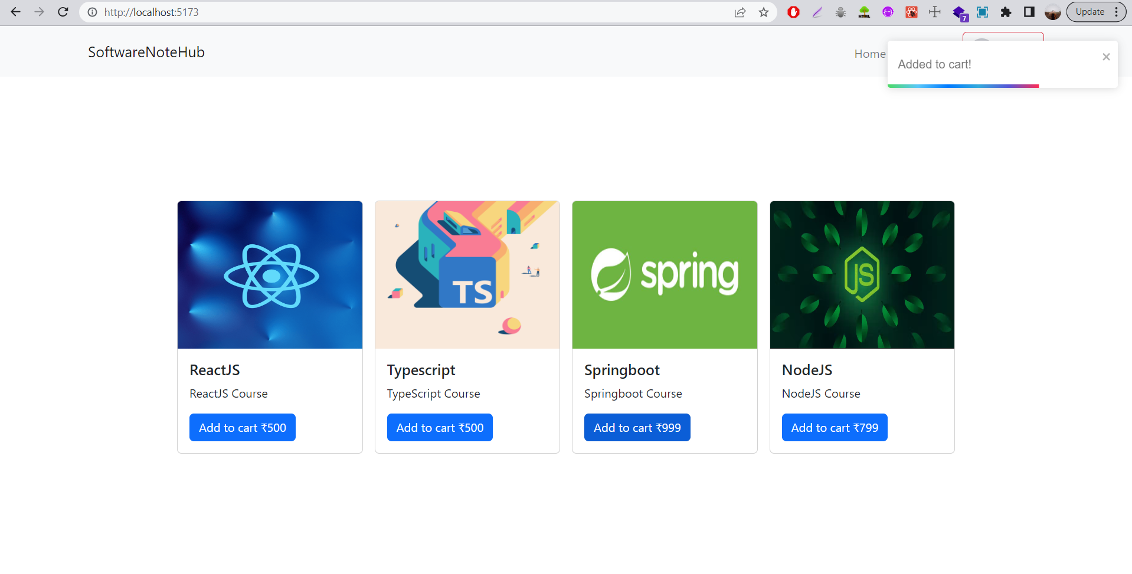Add ReactJS course to cart ₹500

(x=243, y=427)
